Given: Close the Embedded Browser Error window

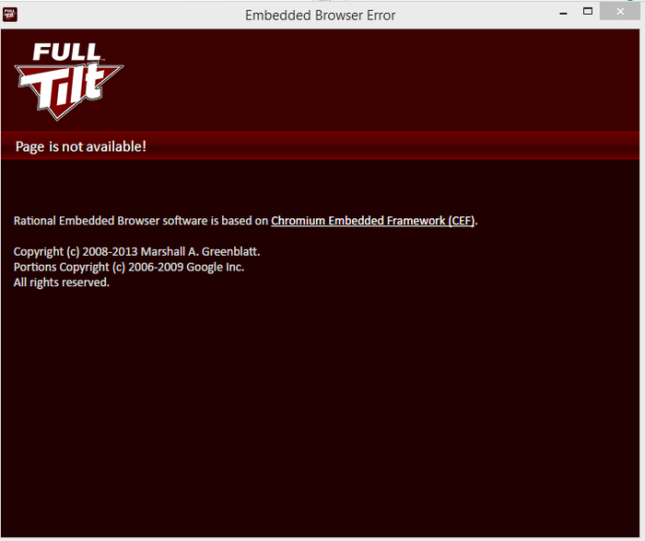Looking at the screenshot, I should [620, 12].
